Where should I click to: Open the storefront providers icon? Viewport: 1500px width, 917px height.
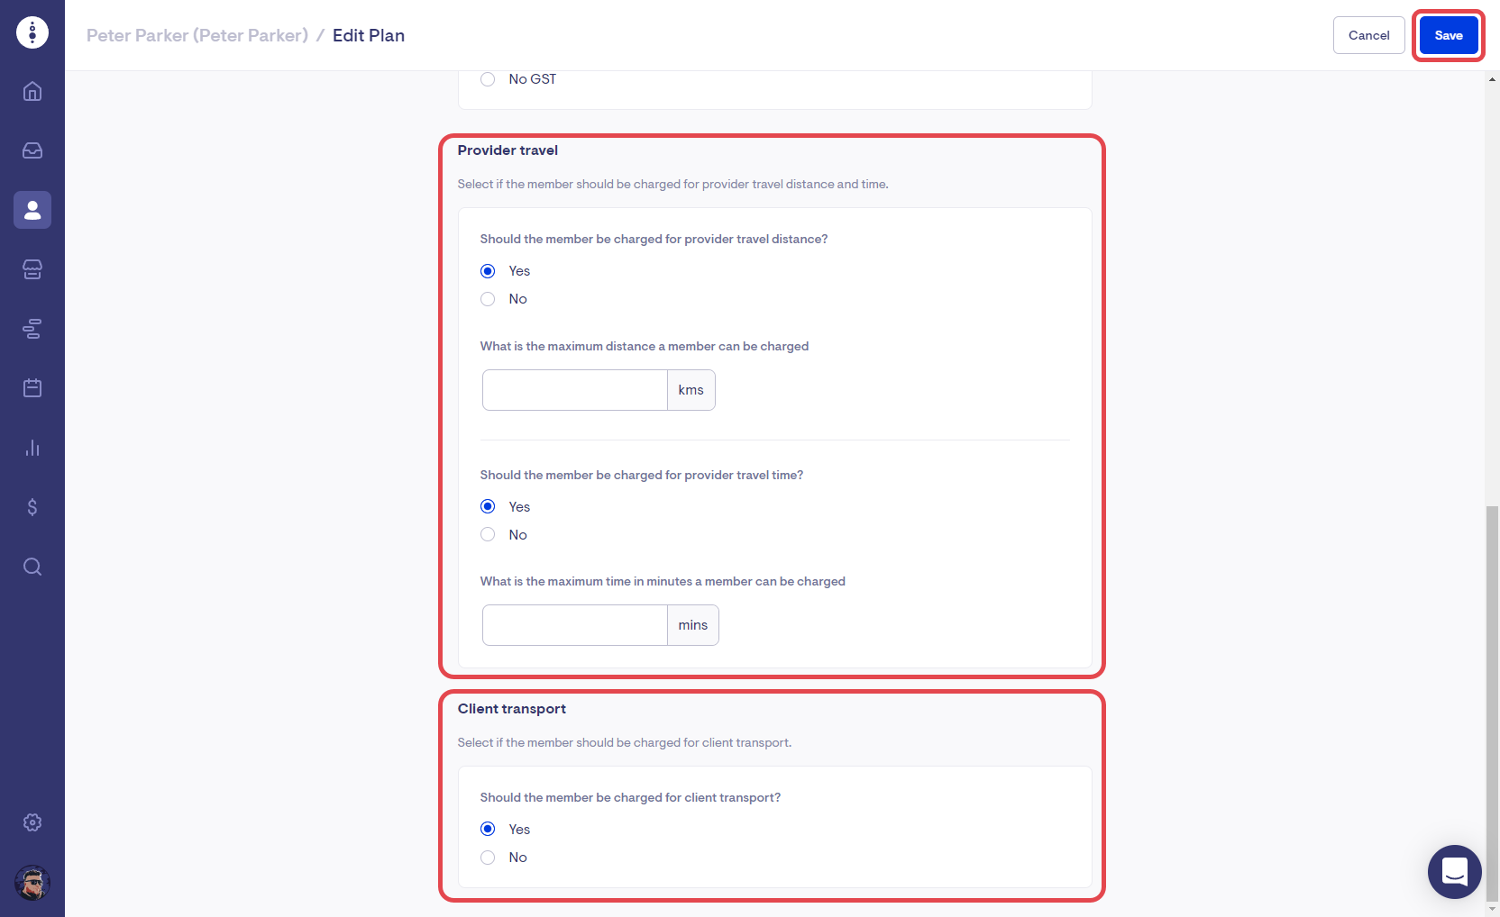pyautogui.click(x=32, y=269)
